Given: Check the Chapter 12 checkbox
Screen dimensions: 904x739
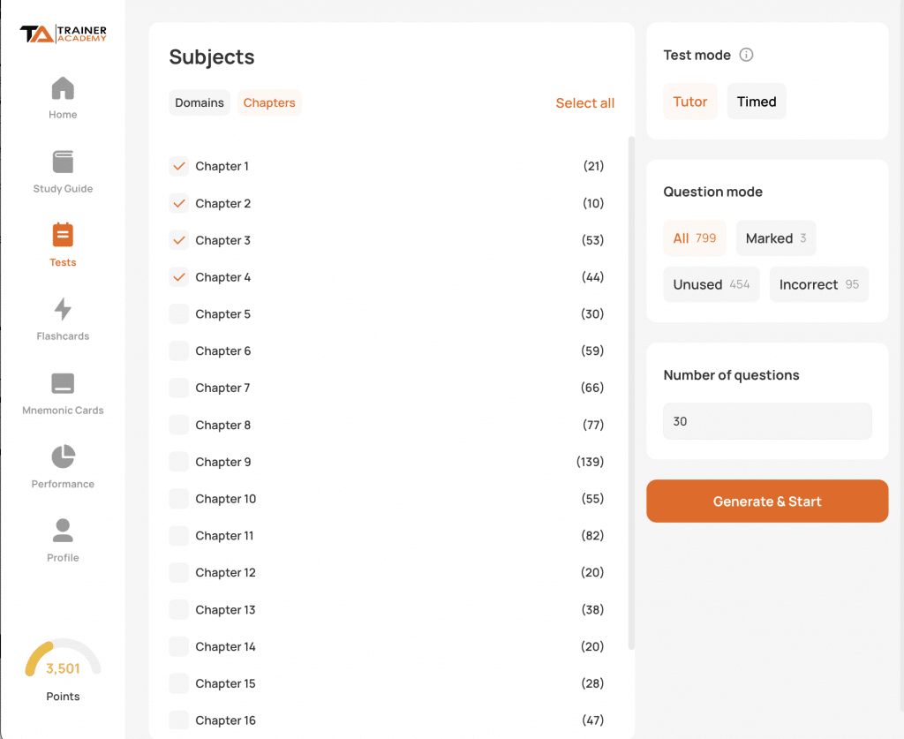Looking at the screenshot, I should [x=179, y=572].
